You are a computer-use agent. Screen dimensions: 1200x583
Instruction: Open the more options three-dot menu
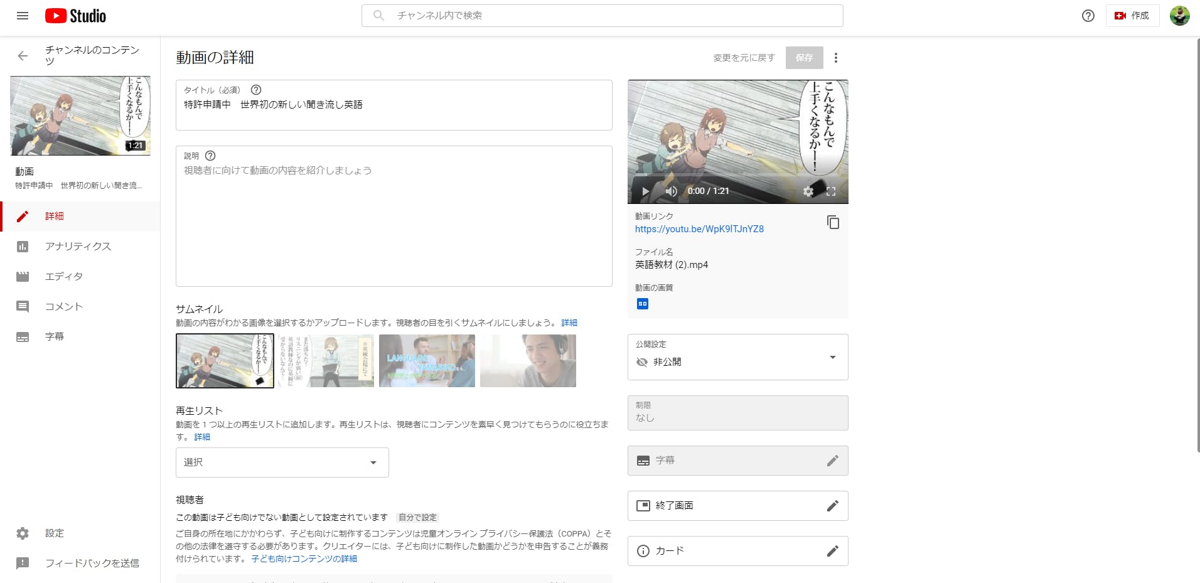click(835, 58)
